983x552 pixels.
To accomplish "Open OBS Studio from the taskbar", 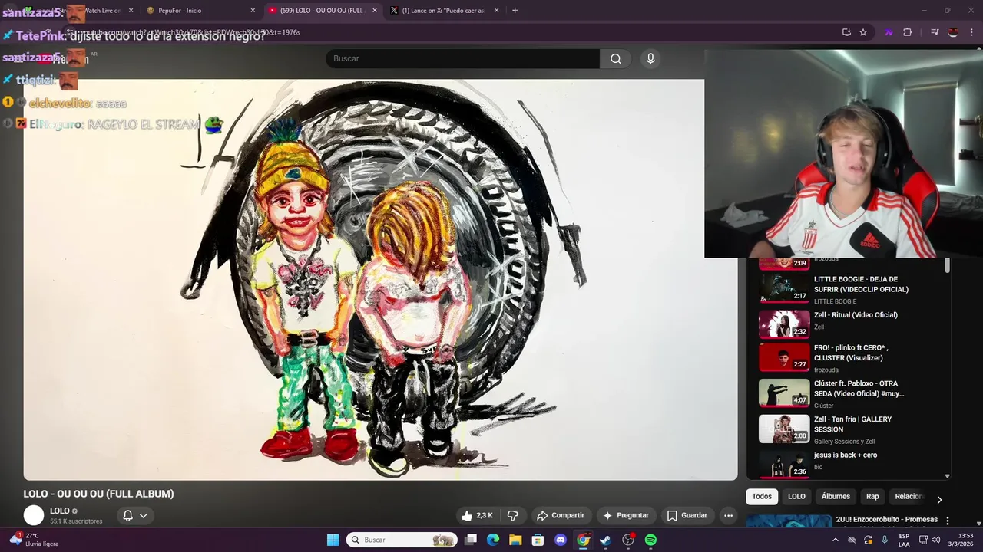I will (x=628, y=540).
